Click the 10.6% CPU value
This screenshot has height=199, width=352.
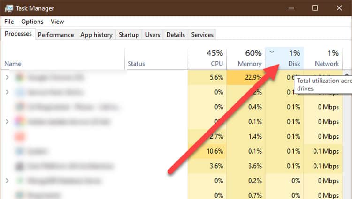pyautogui.click(x=215, y=151)
